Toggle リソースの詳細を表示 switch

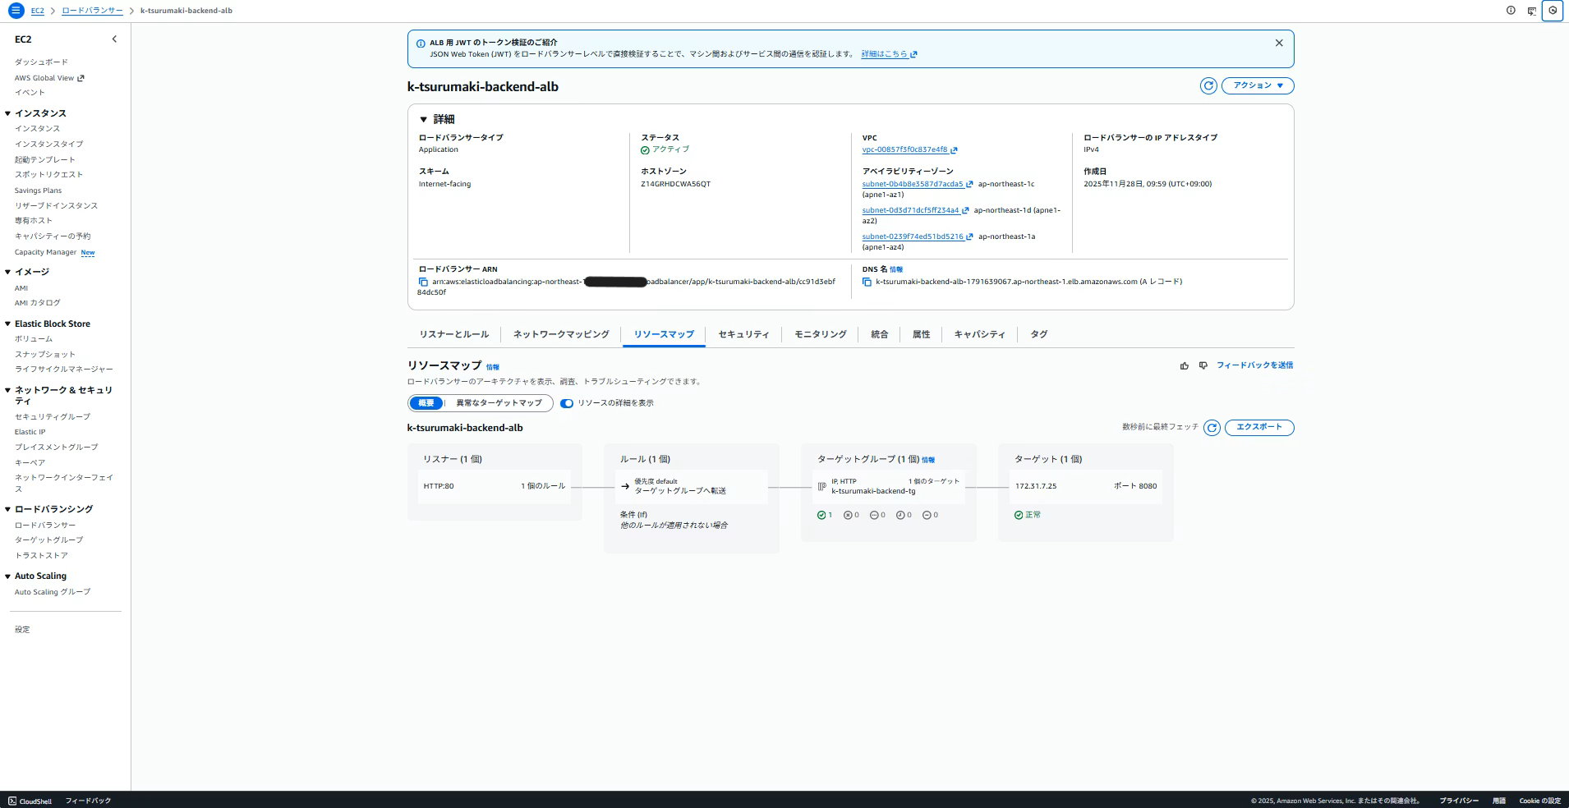click(567, 403)
